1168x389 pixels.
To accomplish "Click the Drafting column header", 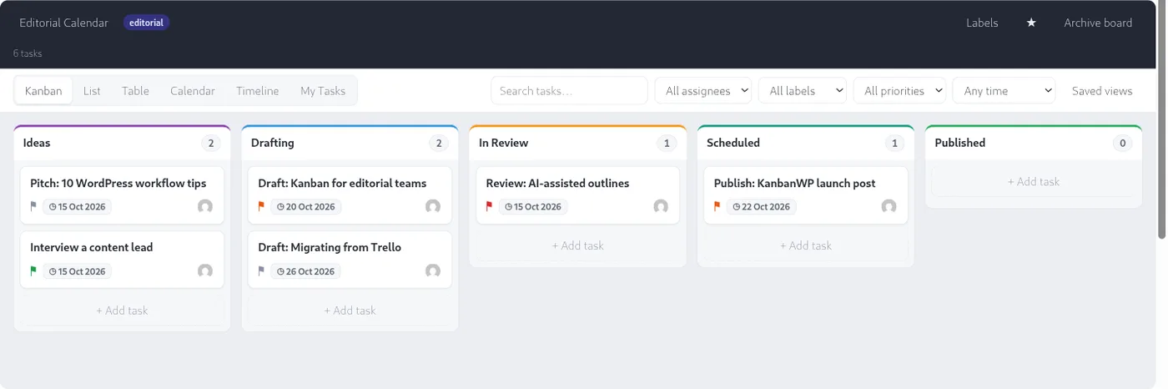I will 350,143.
